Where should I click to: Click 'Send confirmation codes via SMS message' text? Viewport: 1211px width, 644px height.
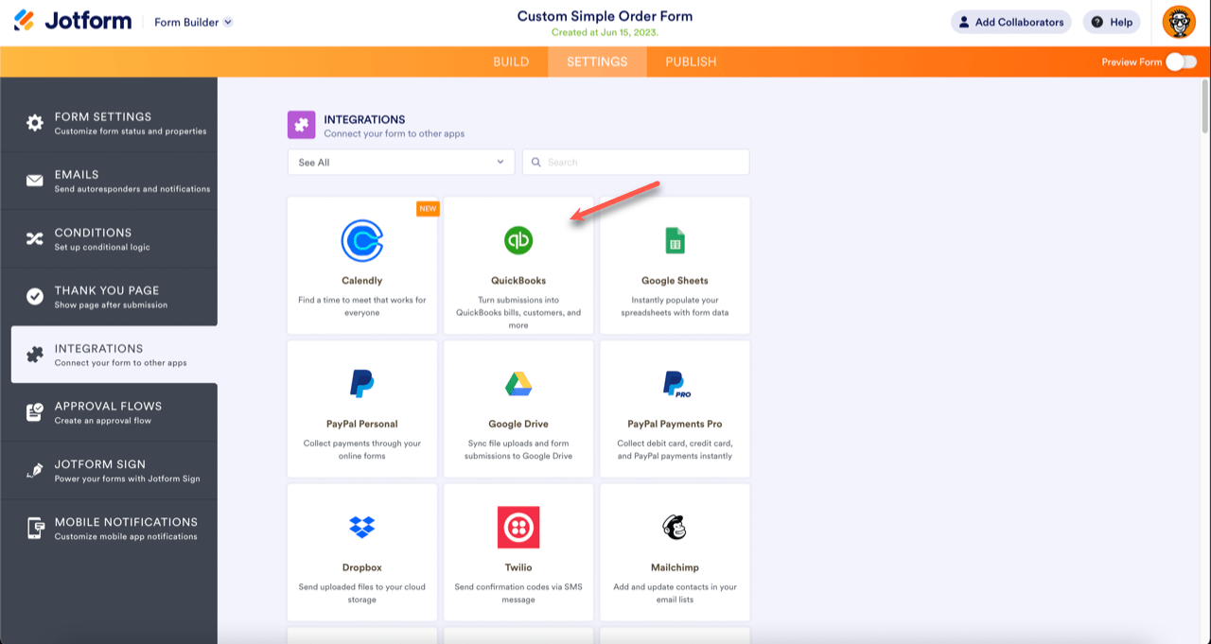pos(518,593)
